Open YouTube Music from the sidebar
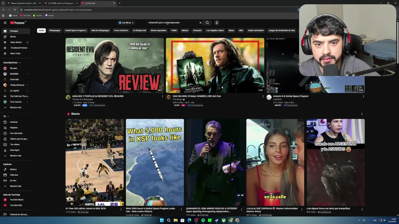This screenshot has width=399, height=224. pos(16,200)
